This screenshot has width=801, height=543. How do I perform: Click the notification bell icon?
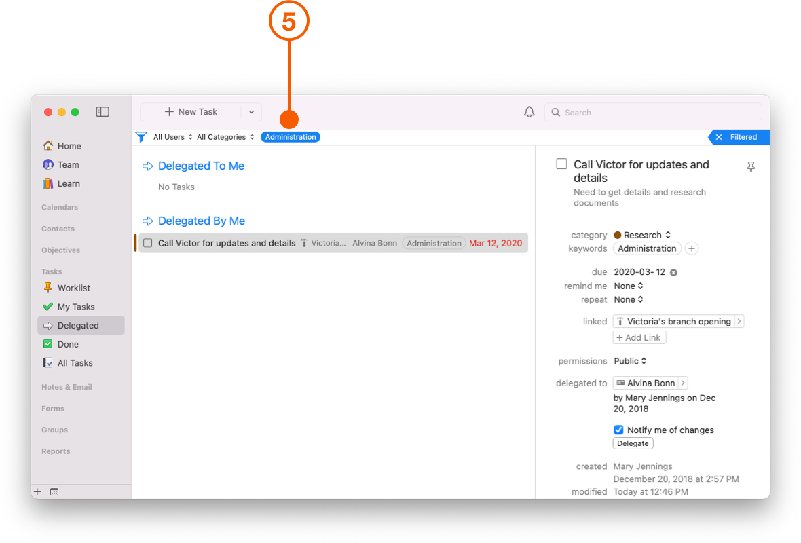[x=529, y=112]
